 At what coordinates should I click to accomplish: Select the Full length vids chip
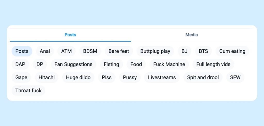tap(213, 64)
